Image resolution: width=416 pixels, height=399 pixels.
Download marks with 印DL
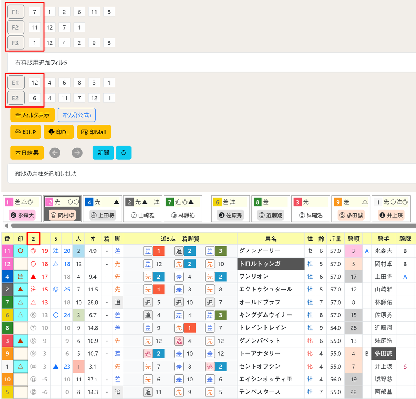click(x=59, y=132)
